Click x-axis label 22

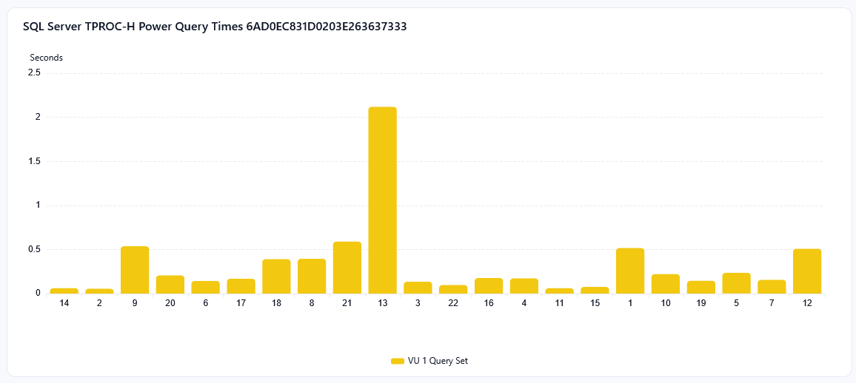pos(453,304)
